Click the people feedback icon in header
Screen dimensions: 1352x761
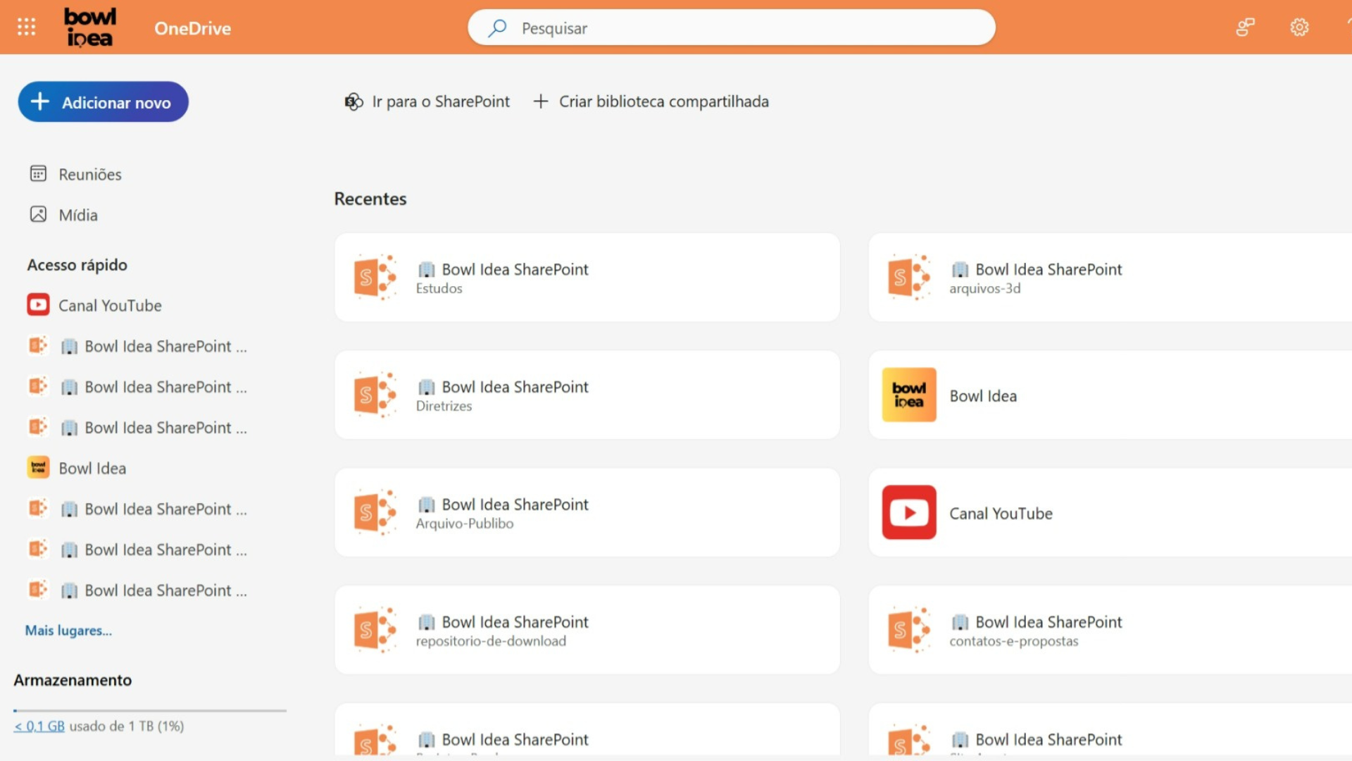click(x=1245, y=27)
